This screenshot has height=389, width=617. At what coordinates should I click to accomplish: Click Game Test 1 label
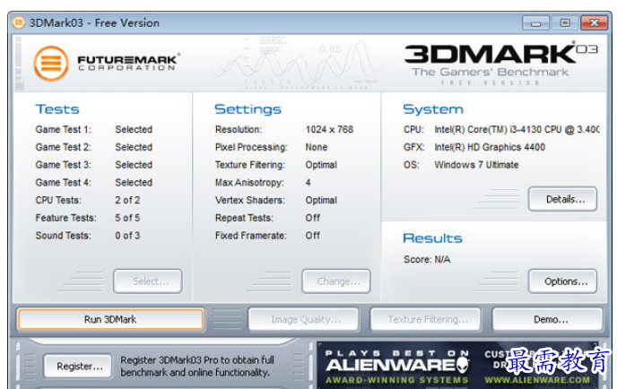pyautogui.click(x=64, y=129)
